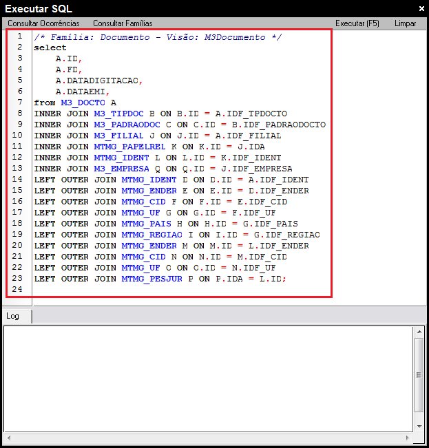Click 'G.IDF_PAIS' on line 18
This screenshot has height=448, width=429.
click(271, 224)
